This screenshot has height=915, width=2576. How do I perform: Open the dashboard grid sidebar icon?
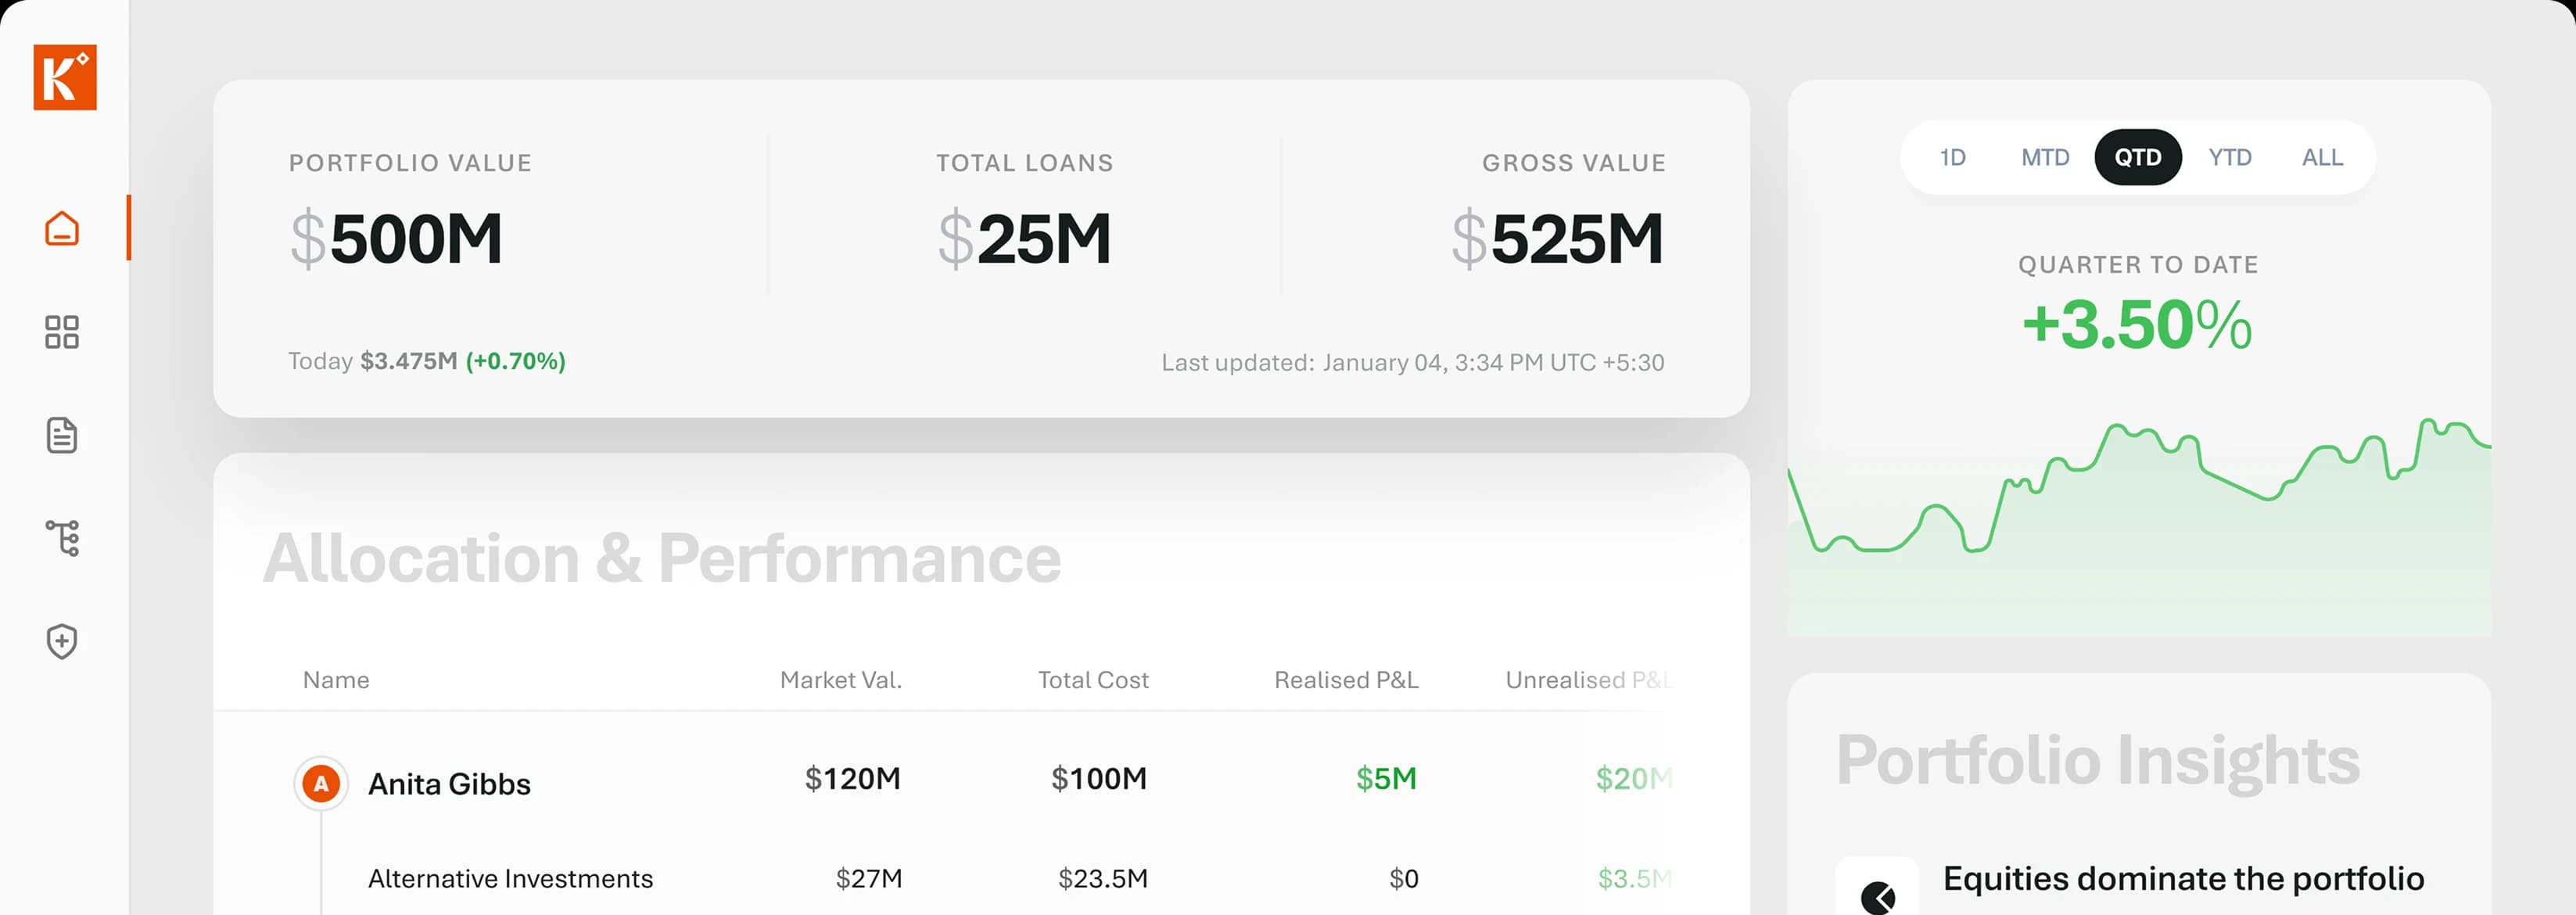click(62, 332)
